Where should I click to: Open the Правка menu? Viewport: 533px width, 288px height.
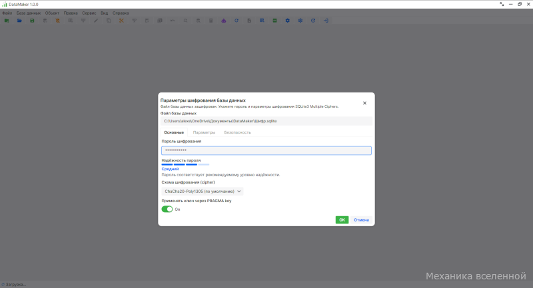point(71,13)
